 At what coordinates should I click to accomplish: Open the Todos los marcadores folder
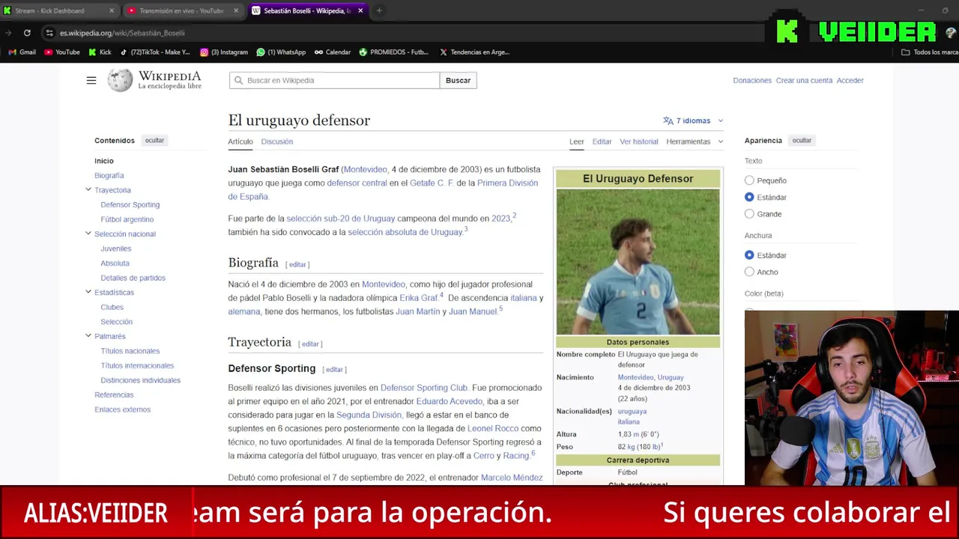[x=930, y=52]
